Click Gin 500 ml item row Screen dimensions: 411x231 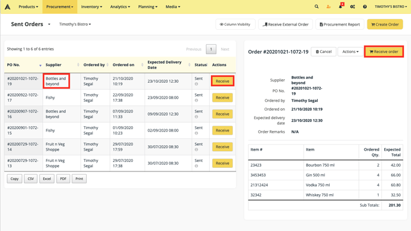[x=326, y=175]
